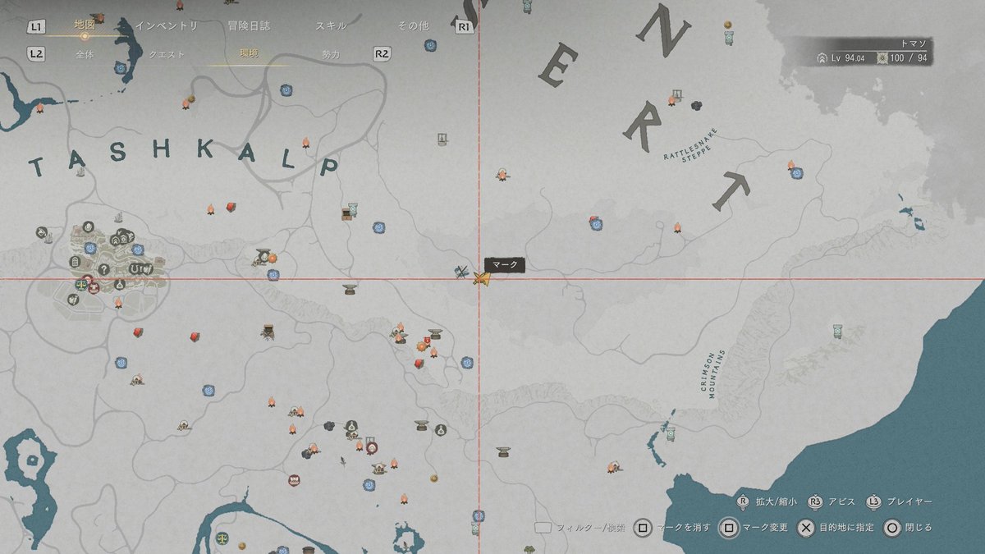Click the 100 / 94 stat value

pos(909,57)
